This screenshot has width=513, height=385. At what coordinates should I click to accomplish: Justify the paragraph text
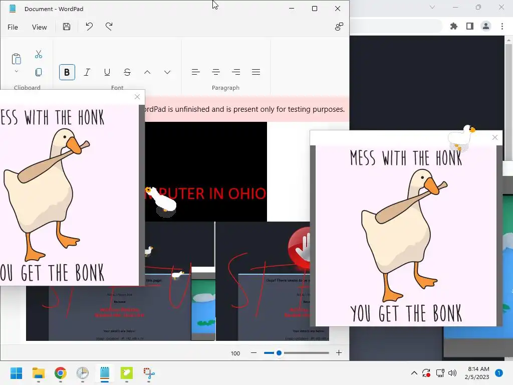click(256, 72)
